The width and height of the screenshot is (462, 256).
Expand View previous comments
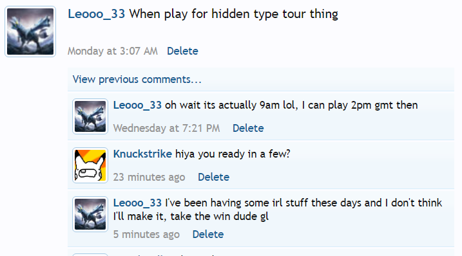[x=137, y=80]
